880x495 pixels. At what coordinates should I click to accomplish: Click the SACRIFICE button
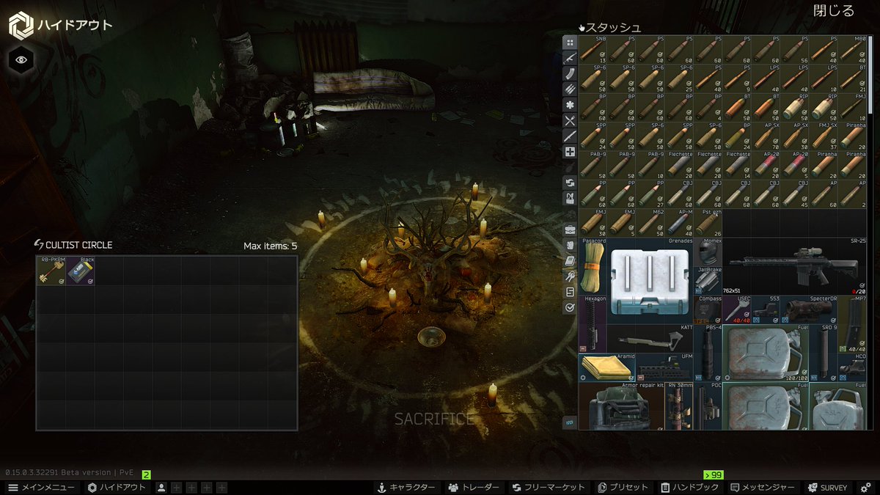click(x=434, y=419)
